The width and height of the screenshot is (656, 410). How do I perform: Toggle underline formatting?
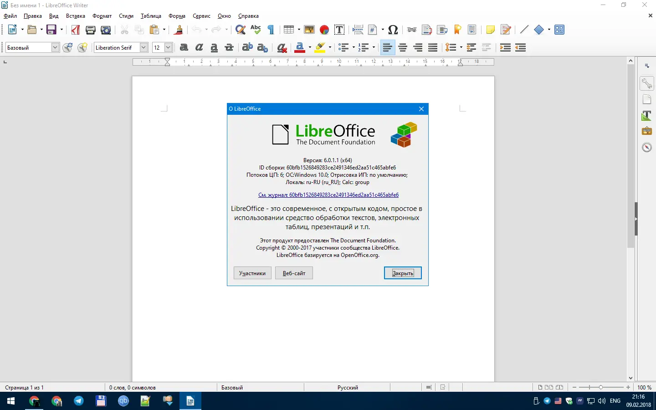coord(214,47)
